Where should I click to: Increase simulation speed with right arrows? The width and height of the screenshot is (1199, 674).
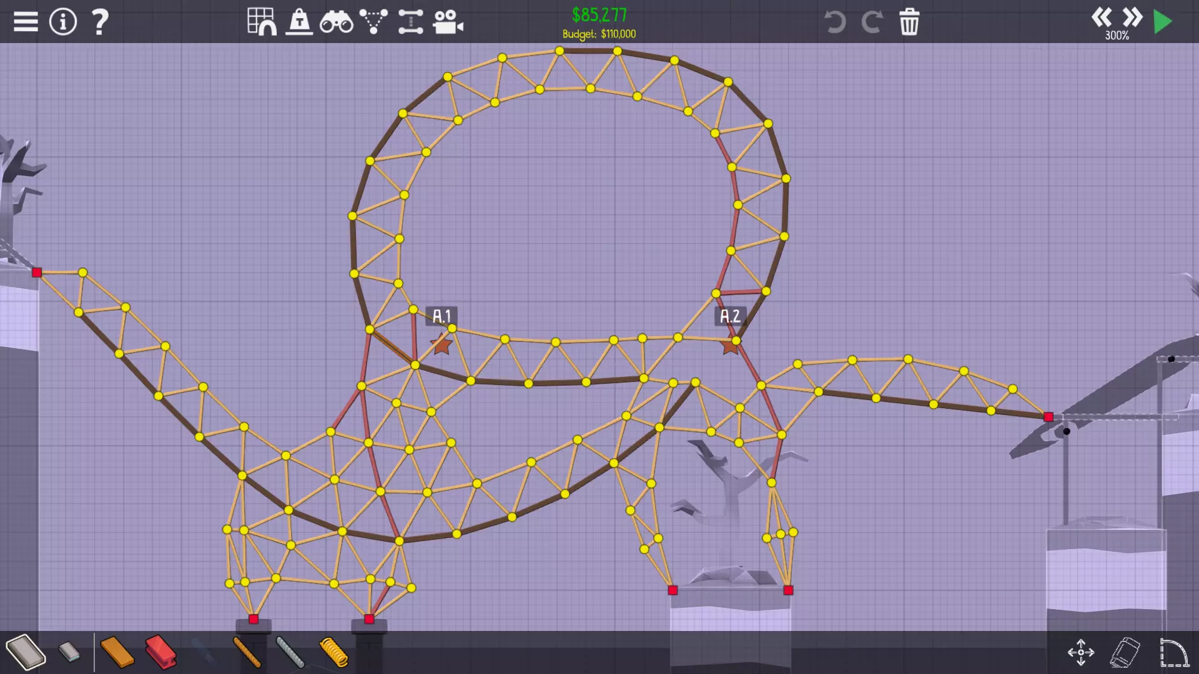click(x=1132, y=17)
